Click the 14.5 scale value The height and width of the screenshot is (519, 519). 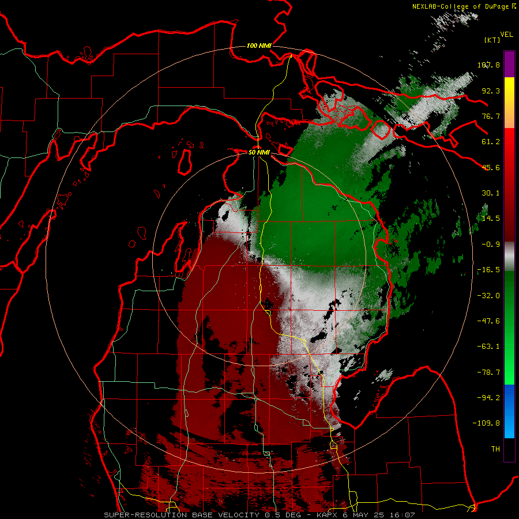491,219
